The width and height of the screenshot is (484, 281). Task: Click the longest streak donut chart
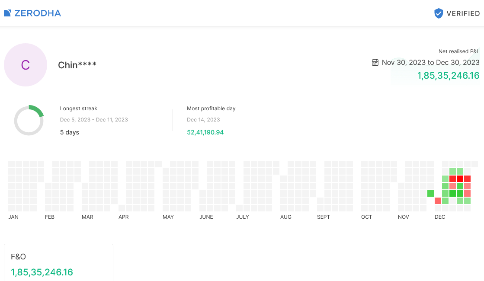pos(29,120)
